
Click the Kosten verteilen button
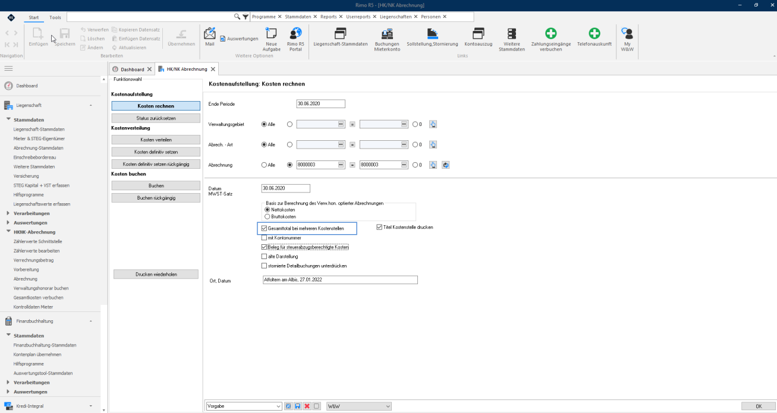point(156,140)
